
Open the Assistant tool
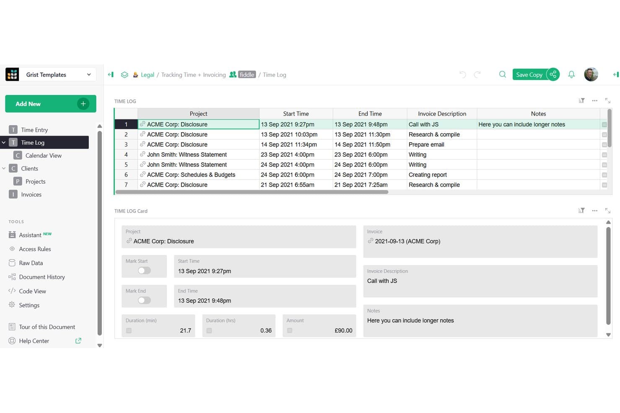coord(30,235)
